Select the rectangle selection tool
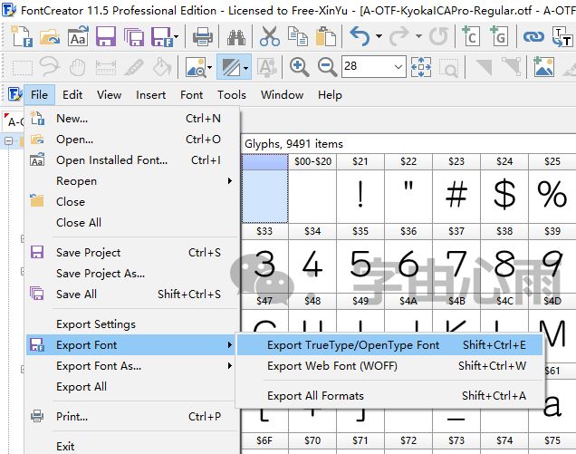 click(x=23, y=68)
